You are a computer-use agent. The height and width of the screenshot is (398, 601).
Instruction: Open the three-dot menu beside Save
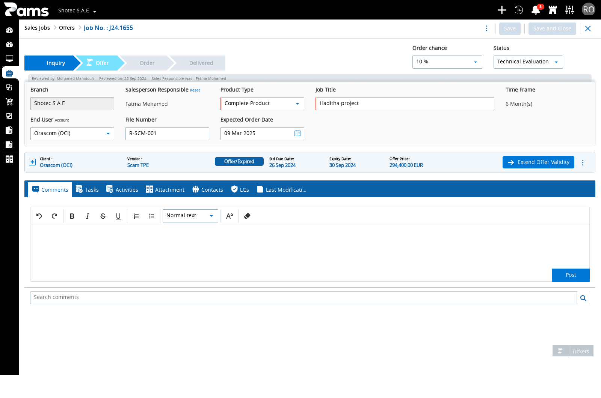[486, 29]
